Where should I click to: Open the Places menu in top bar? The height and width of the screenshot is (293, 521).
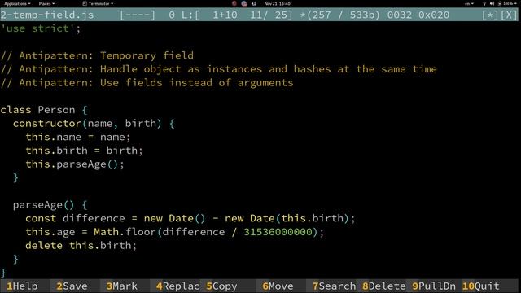pos(46,3)
